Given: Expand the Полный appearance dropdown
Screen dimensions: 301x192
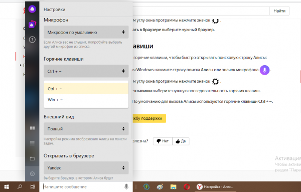Looking at the screenshot, I should point(86,129).
